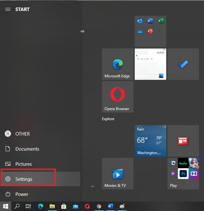Open the Office apps folder tile

point(150,31)
